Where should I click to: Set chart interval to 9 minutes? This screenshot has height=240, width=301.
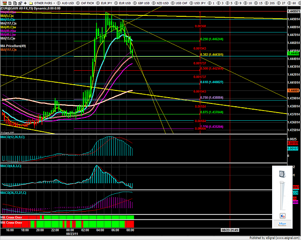coord(238,3)
